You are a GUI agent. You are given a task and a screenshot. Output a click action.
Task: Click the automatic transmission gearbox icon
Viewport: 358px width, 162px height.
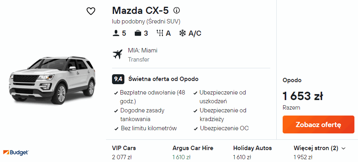point(159,33)
